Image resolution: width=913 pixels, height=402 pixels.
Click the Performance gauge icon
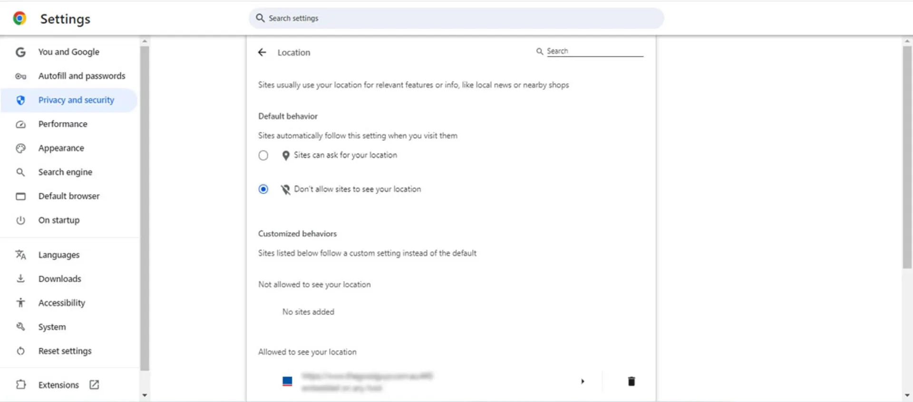pyautogui.click(x=20, y=124)
